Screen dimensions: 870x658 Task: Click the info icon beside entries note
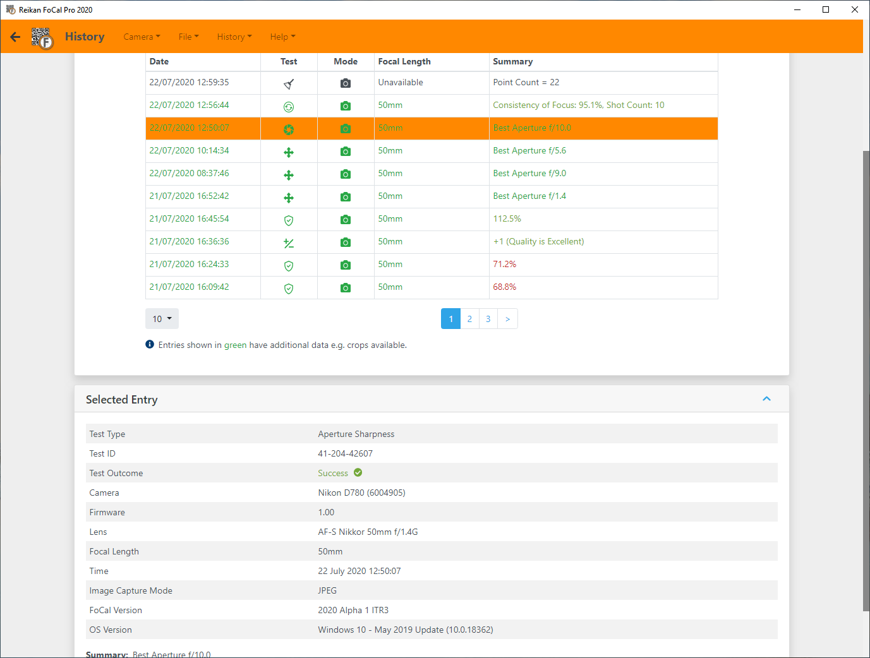pos(150,344)
